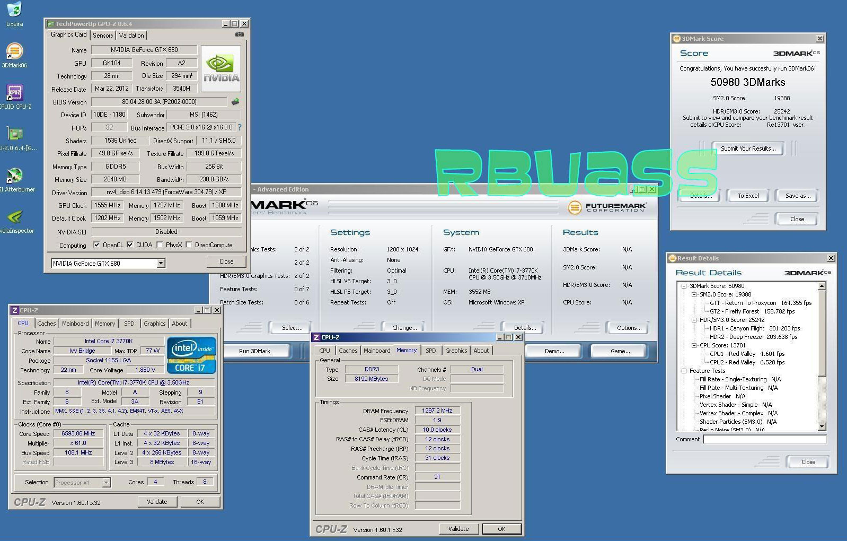847x541 pixels.
Task: Toggle the CUDA checkbox
Action: (130, 245)
